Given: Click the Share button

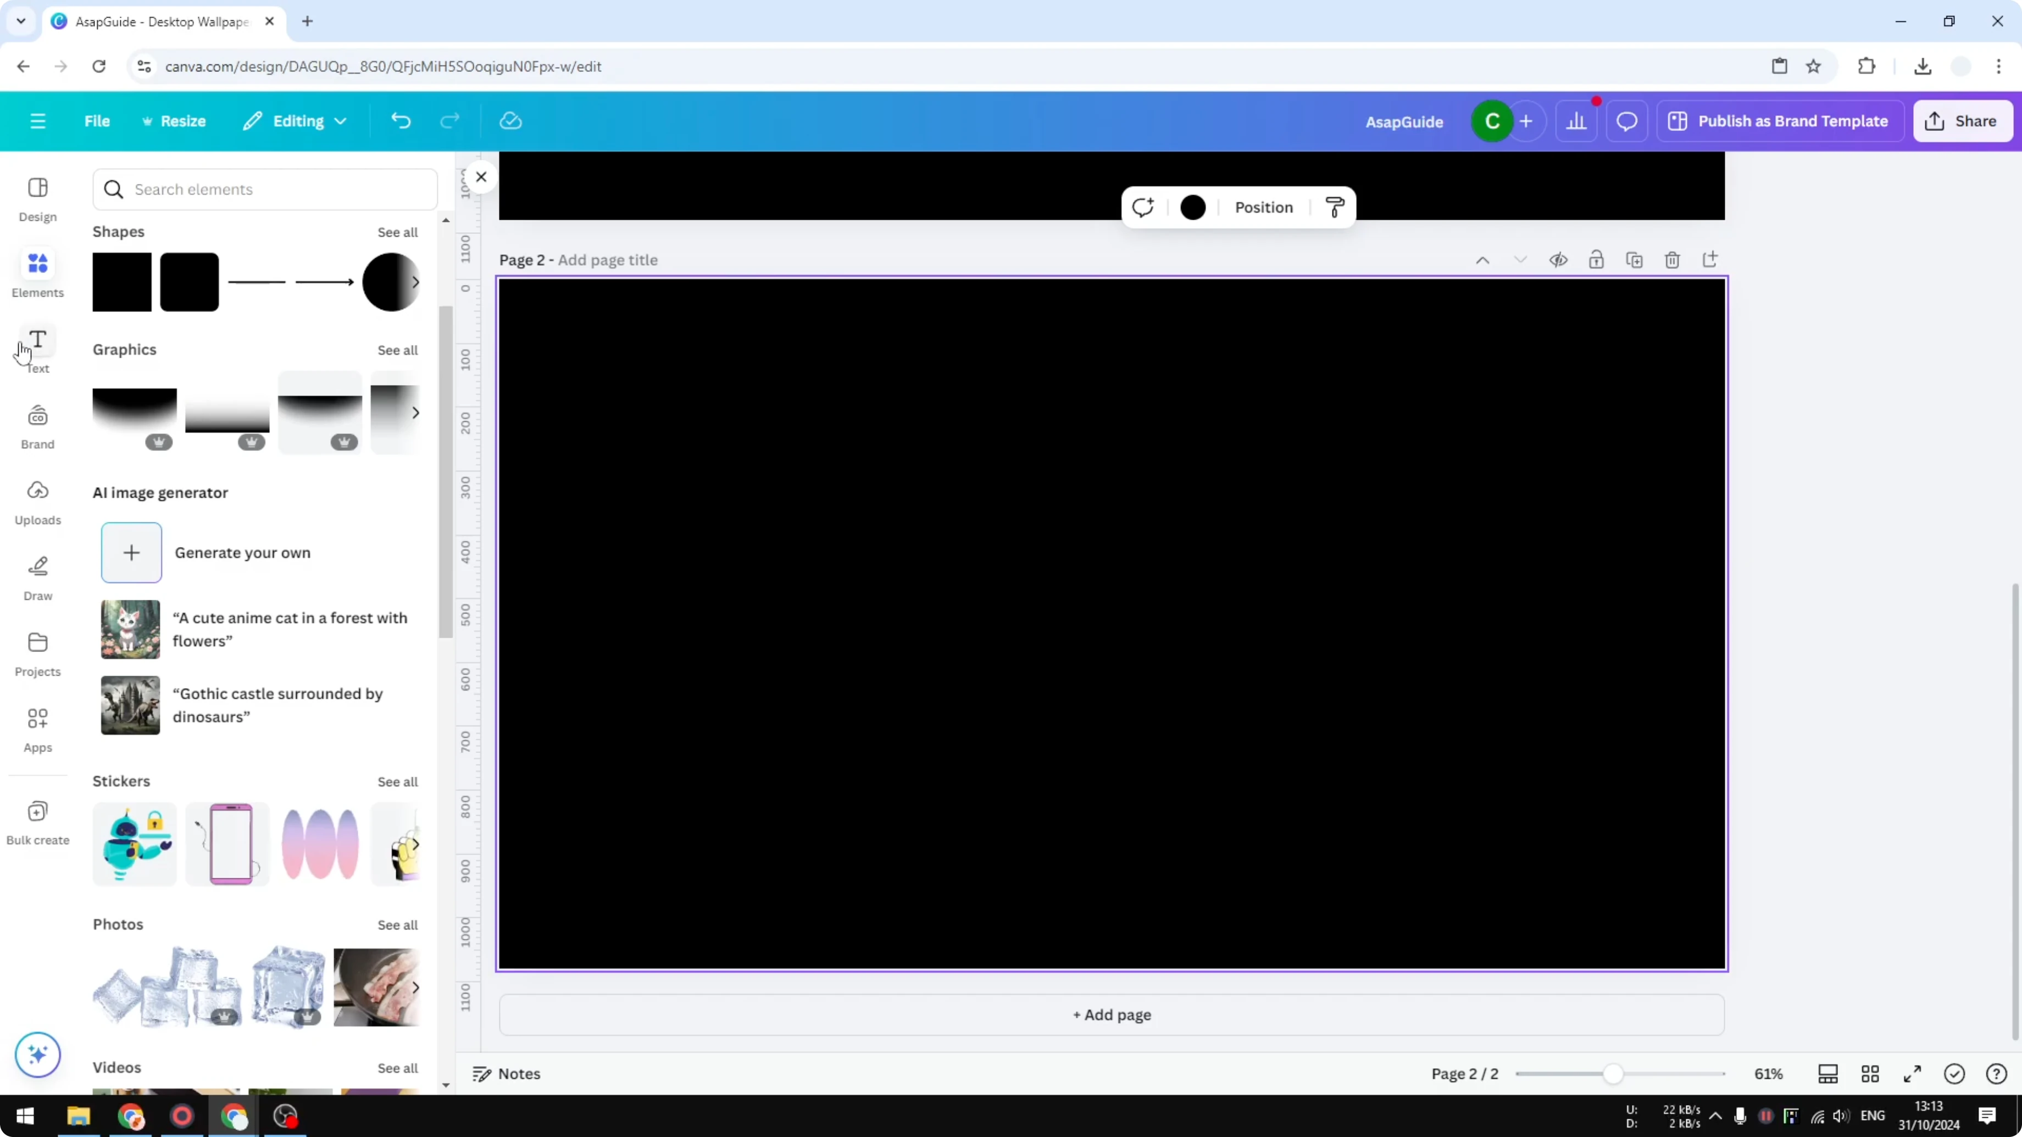Looking at the screenshot, I should [1962, 121].
